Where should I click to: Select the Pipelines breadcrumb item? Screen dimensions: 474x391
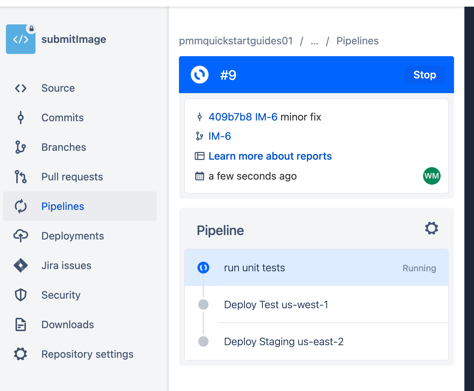coord(357,41)
